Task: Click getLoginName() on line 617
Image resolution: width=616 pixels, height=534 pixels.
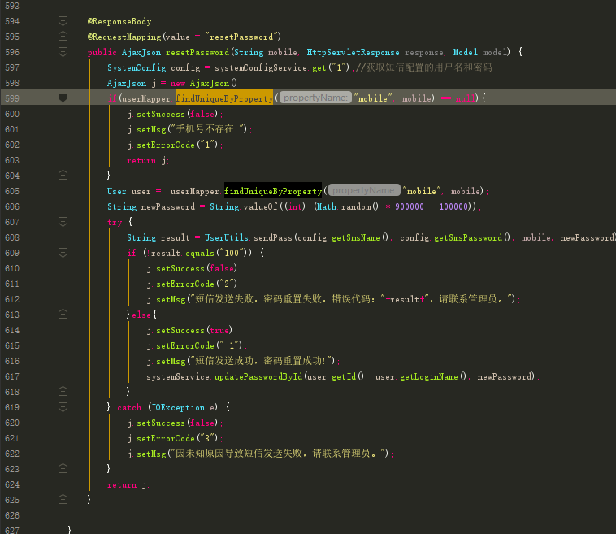Action: pyautogui.click(x=433, y=377)
